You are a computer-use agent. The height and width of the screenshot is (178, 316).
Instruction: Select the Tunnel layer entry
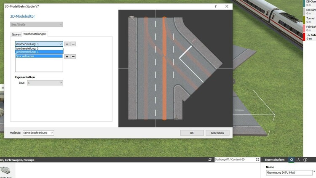[x=311, y=20]
